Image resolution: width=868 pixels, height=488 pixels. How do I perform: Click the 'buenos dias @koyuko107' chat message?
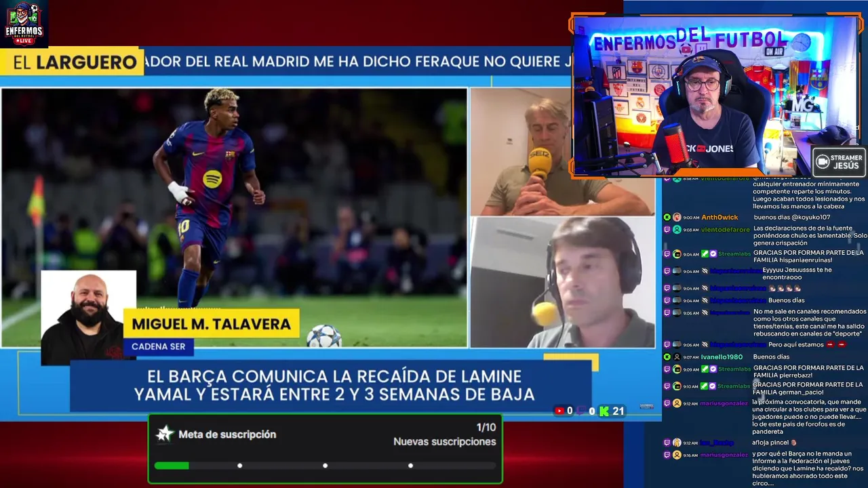pos(791,217)
